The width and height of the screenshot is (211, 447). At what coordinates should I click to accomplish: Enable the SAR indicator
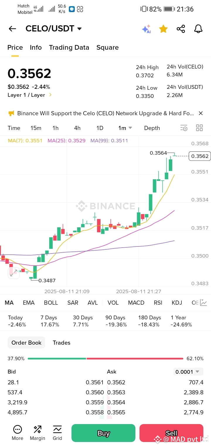point(73,303)
